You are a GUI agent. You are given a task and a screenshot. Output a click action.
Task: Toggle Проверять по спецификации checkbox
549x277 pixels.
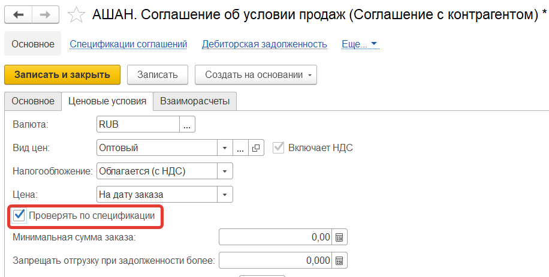(19, 215)
